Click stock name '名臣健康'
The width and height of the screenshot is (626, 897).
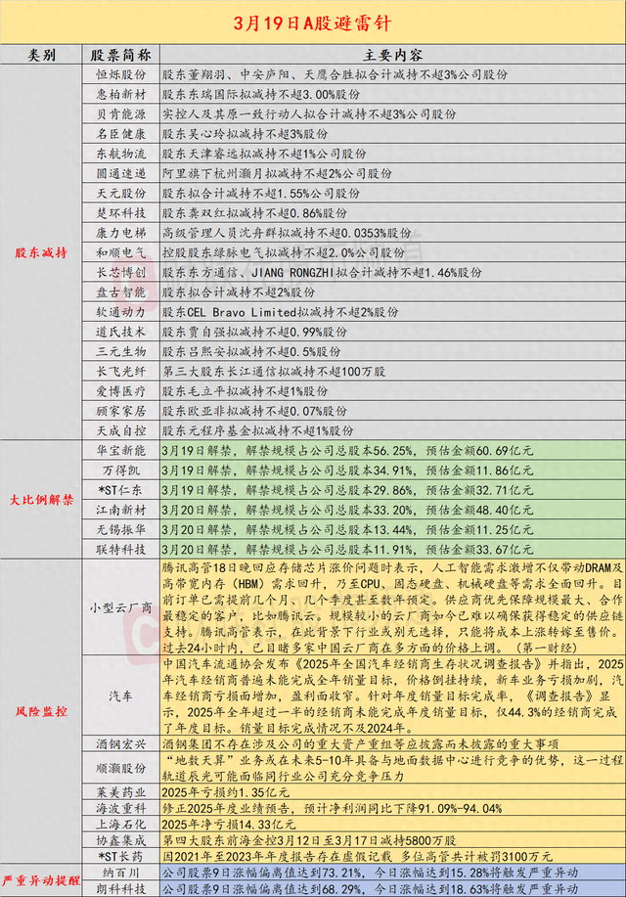coord(120,134)
